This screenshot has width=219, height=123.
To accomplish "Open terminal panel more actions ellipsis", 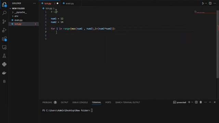I will (x=205, y=102).
